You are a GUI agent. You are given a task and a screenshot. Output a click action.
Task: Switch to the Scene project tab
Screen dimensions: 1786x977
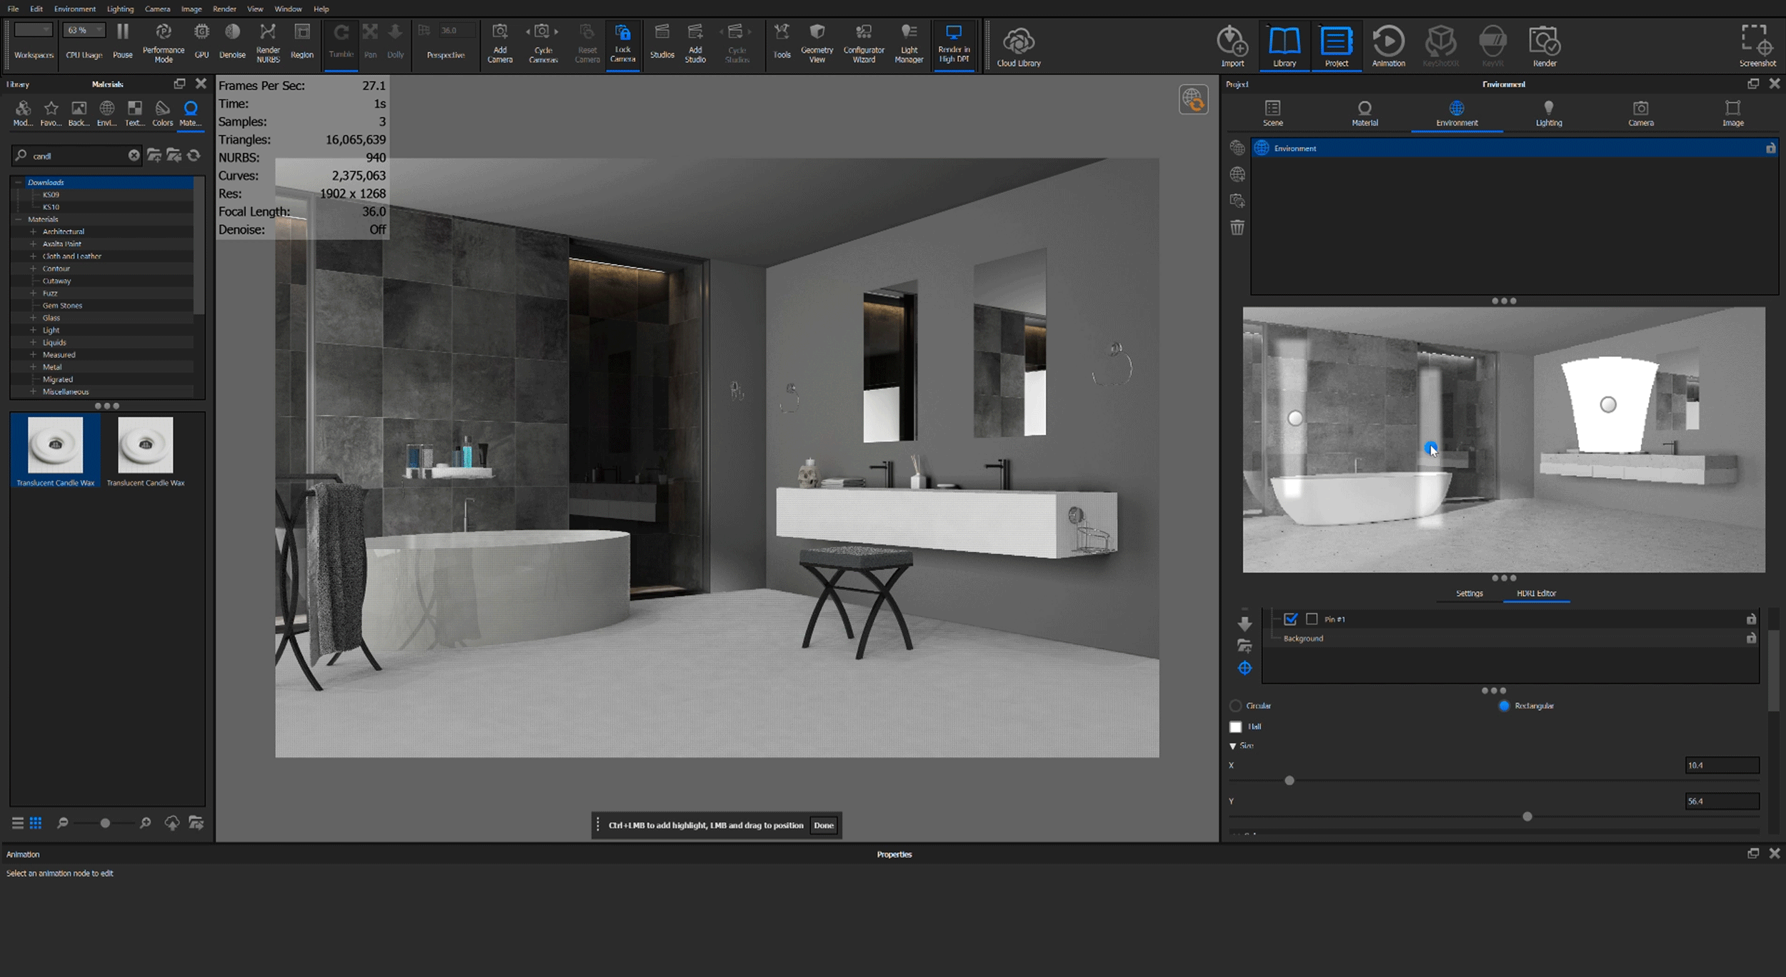point(1272,114)
